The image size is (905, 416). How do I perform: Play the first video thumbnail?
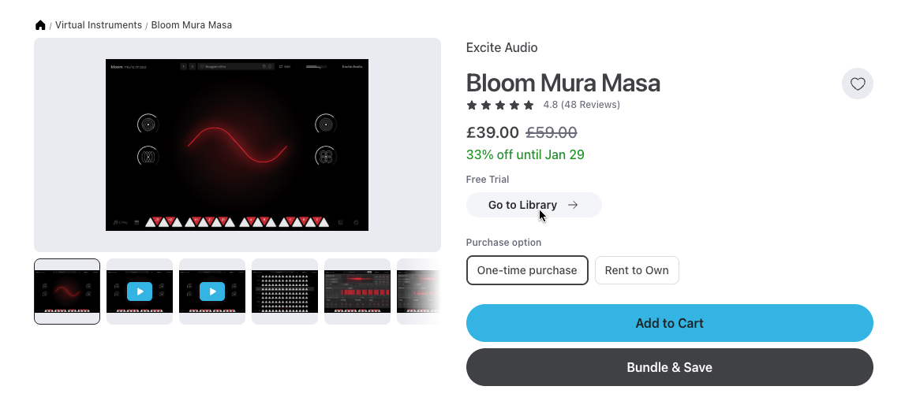(140, 291)
